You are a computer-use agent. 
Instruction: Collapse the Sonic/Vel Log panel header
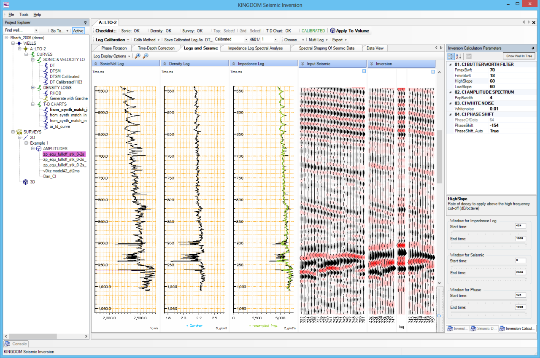pyautogui.click(x=96, y=64)
